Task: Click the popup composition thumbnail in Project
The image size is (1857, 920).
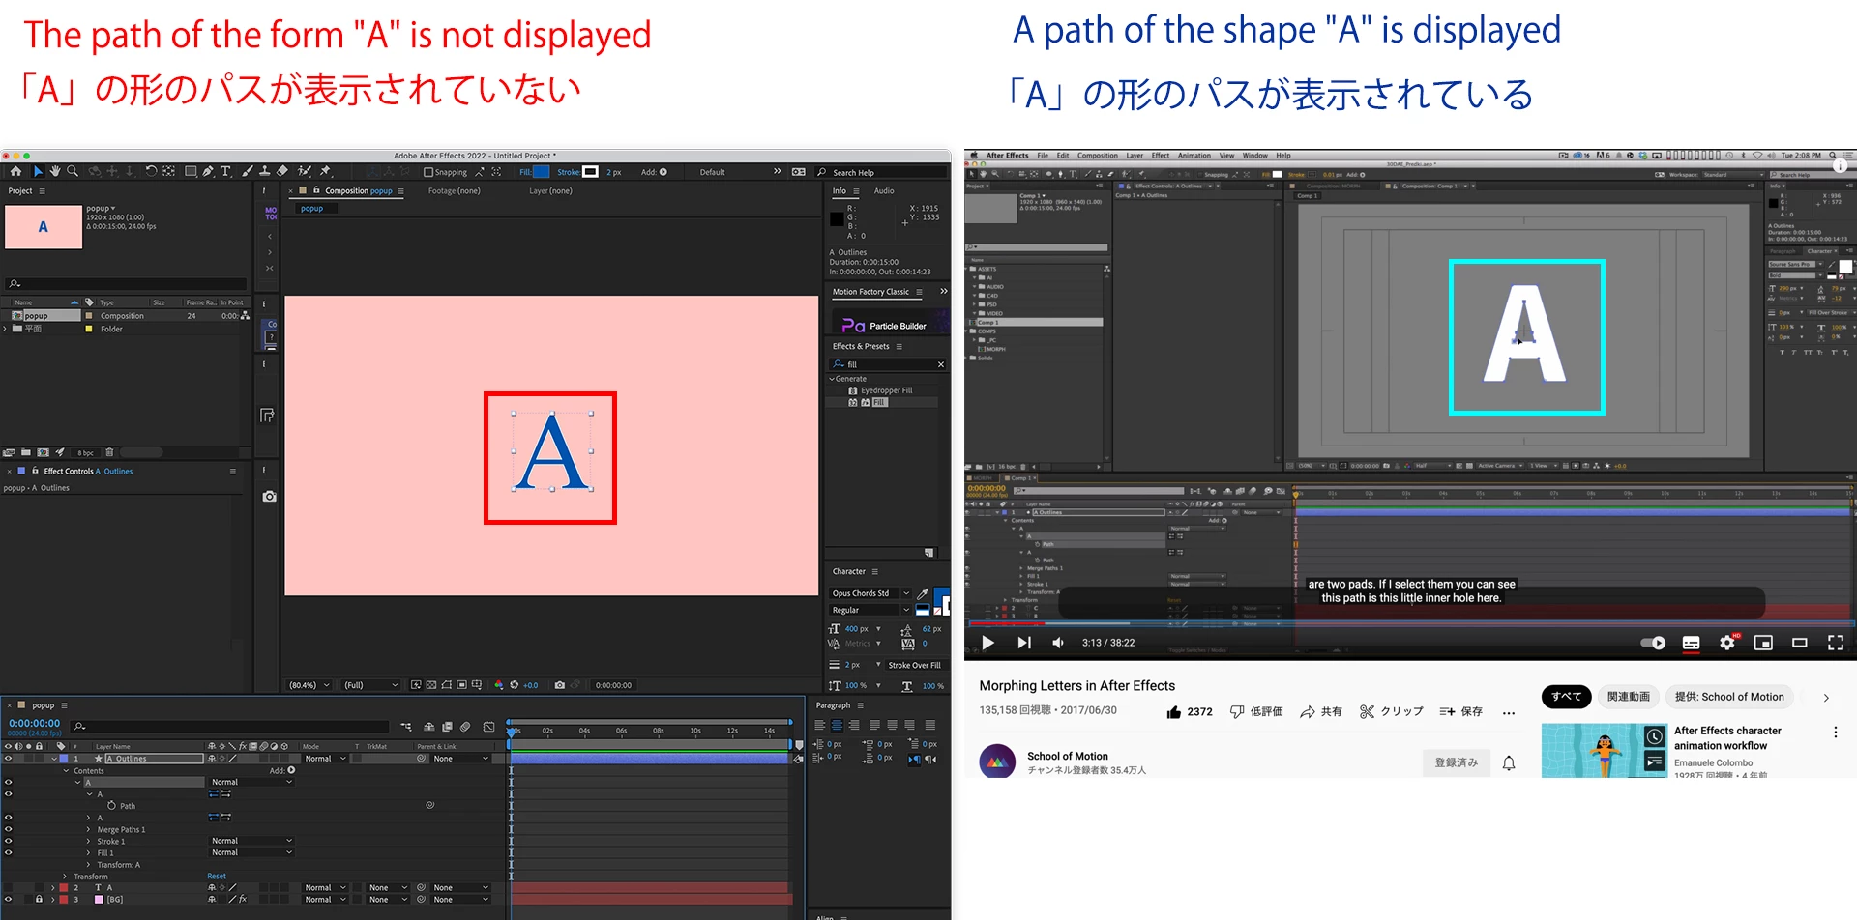Action: [x=44, y=227]
